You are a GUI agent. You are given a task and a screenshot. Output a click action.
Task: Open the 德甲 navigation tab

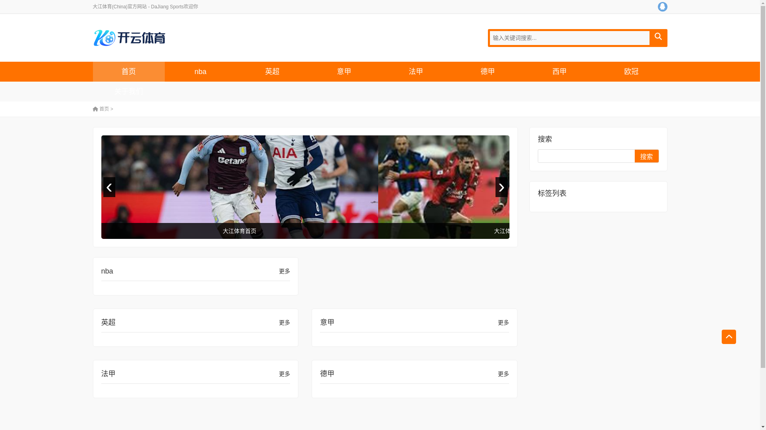click(488, 72)
